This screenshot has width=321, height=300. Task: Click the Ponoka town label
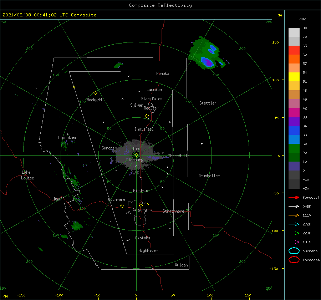click(163, 73)
